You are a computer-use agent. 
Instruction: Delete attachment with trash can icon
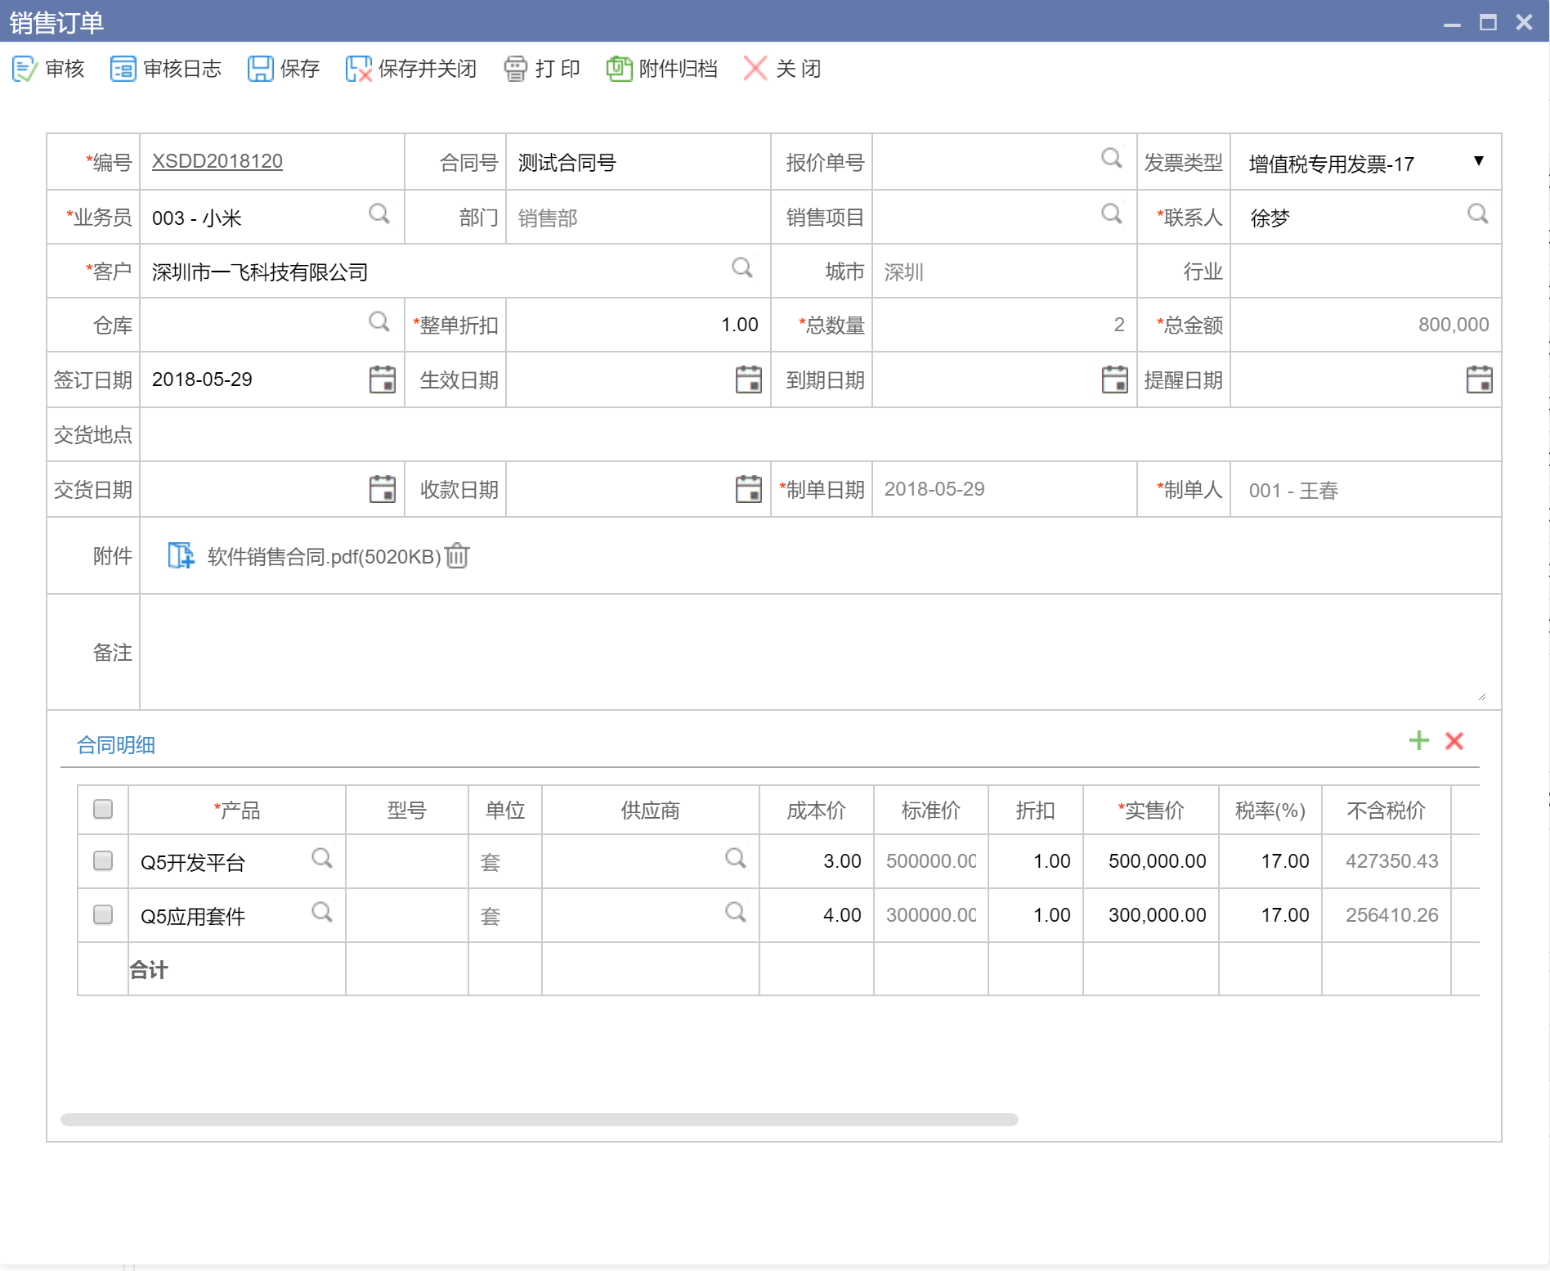(457, 555)
